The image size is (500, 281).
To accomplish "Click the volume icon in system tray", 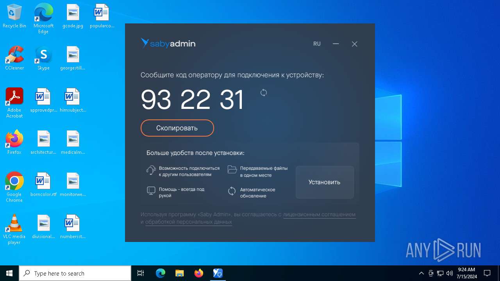I will click(450, 273).
